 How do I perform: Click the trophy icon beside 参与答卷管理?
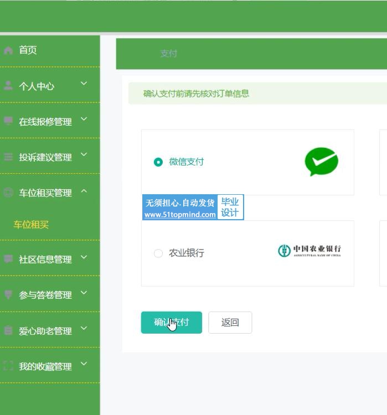tap(8, 294)
